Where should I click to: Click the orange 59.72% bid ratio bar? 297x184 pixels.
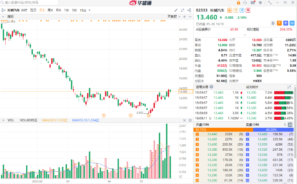point(223,130)
